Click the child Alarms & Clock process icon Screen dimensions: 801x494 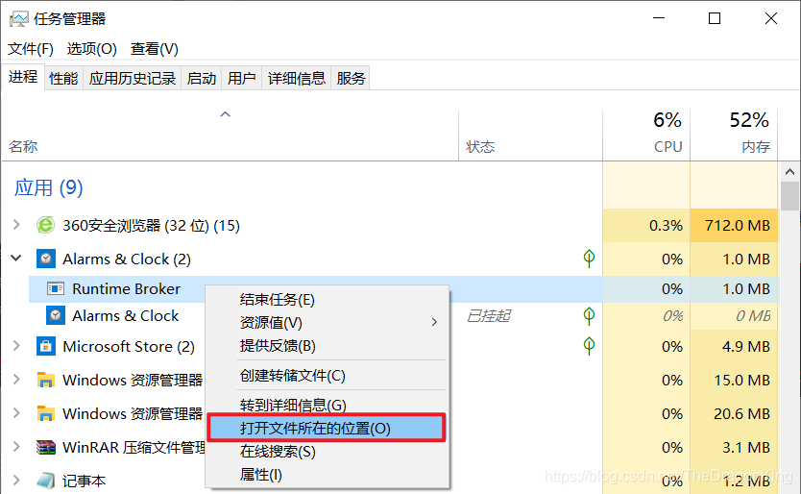55,315
